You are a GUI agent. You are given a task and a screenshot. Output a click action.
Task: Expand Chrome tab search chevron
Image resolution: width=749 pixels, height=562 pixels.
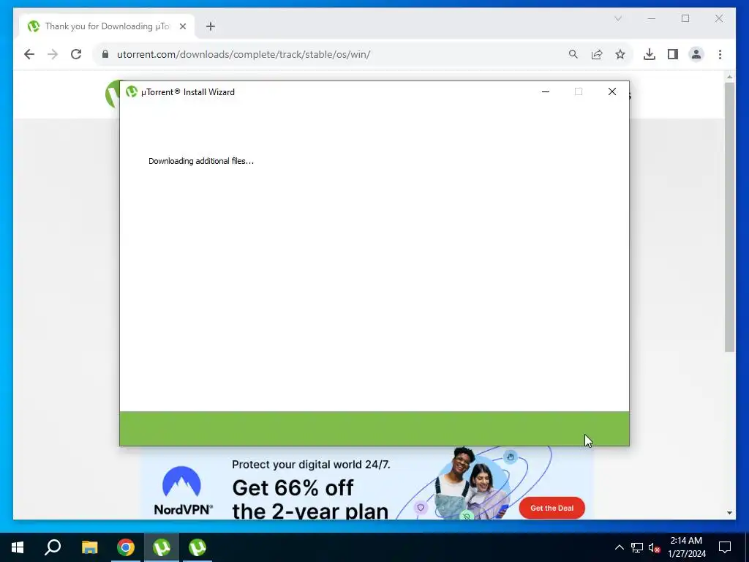click(617, 18)
